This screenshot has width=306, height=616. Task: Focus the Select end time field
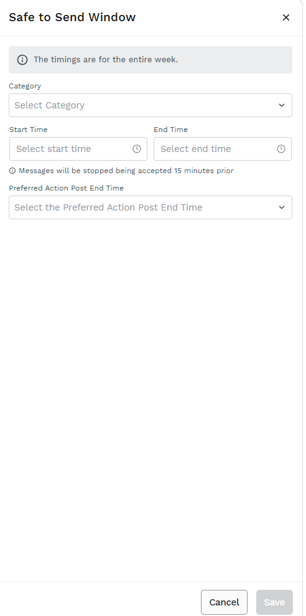[x=223, y=149]
